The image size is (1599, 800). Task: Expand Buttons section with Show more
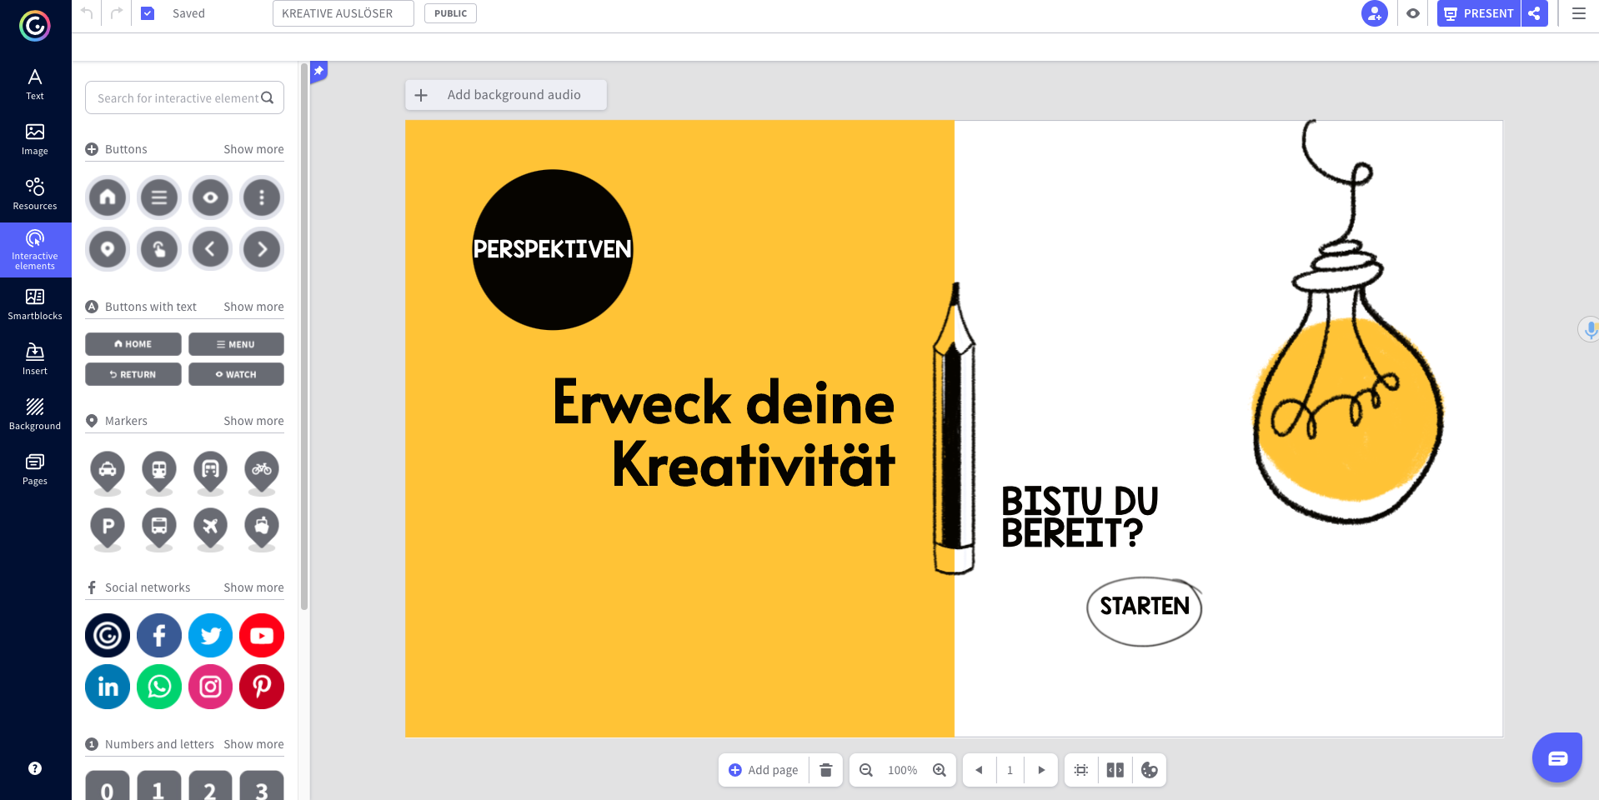[253, 149]
